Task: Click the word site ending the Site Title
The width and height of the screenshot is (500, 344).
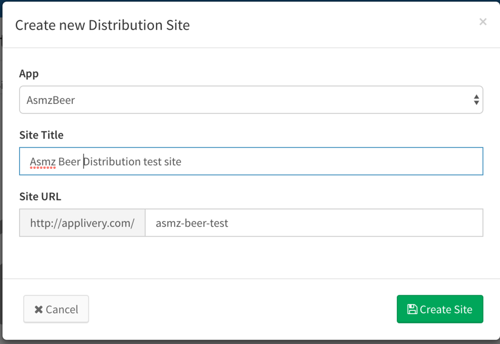Action: coord(173,162)
